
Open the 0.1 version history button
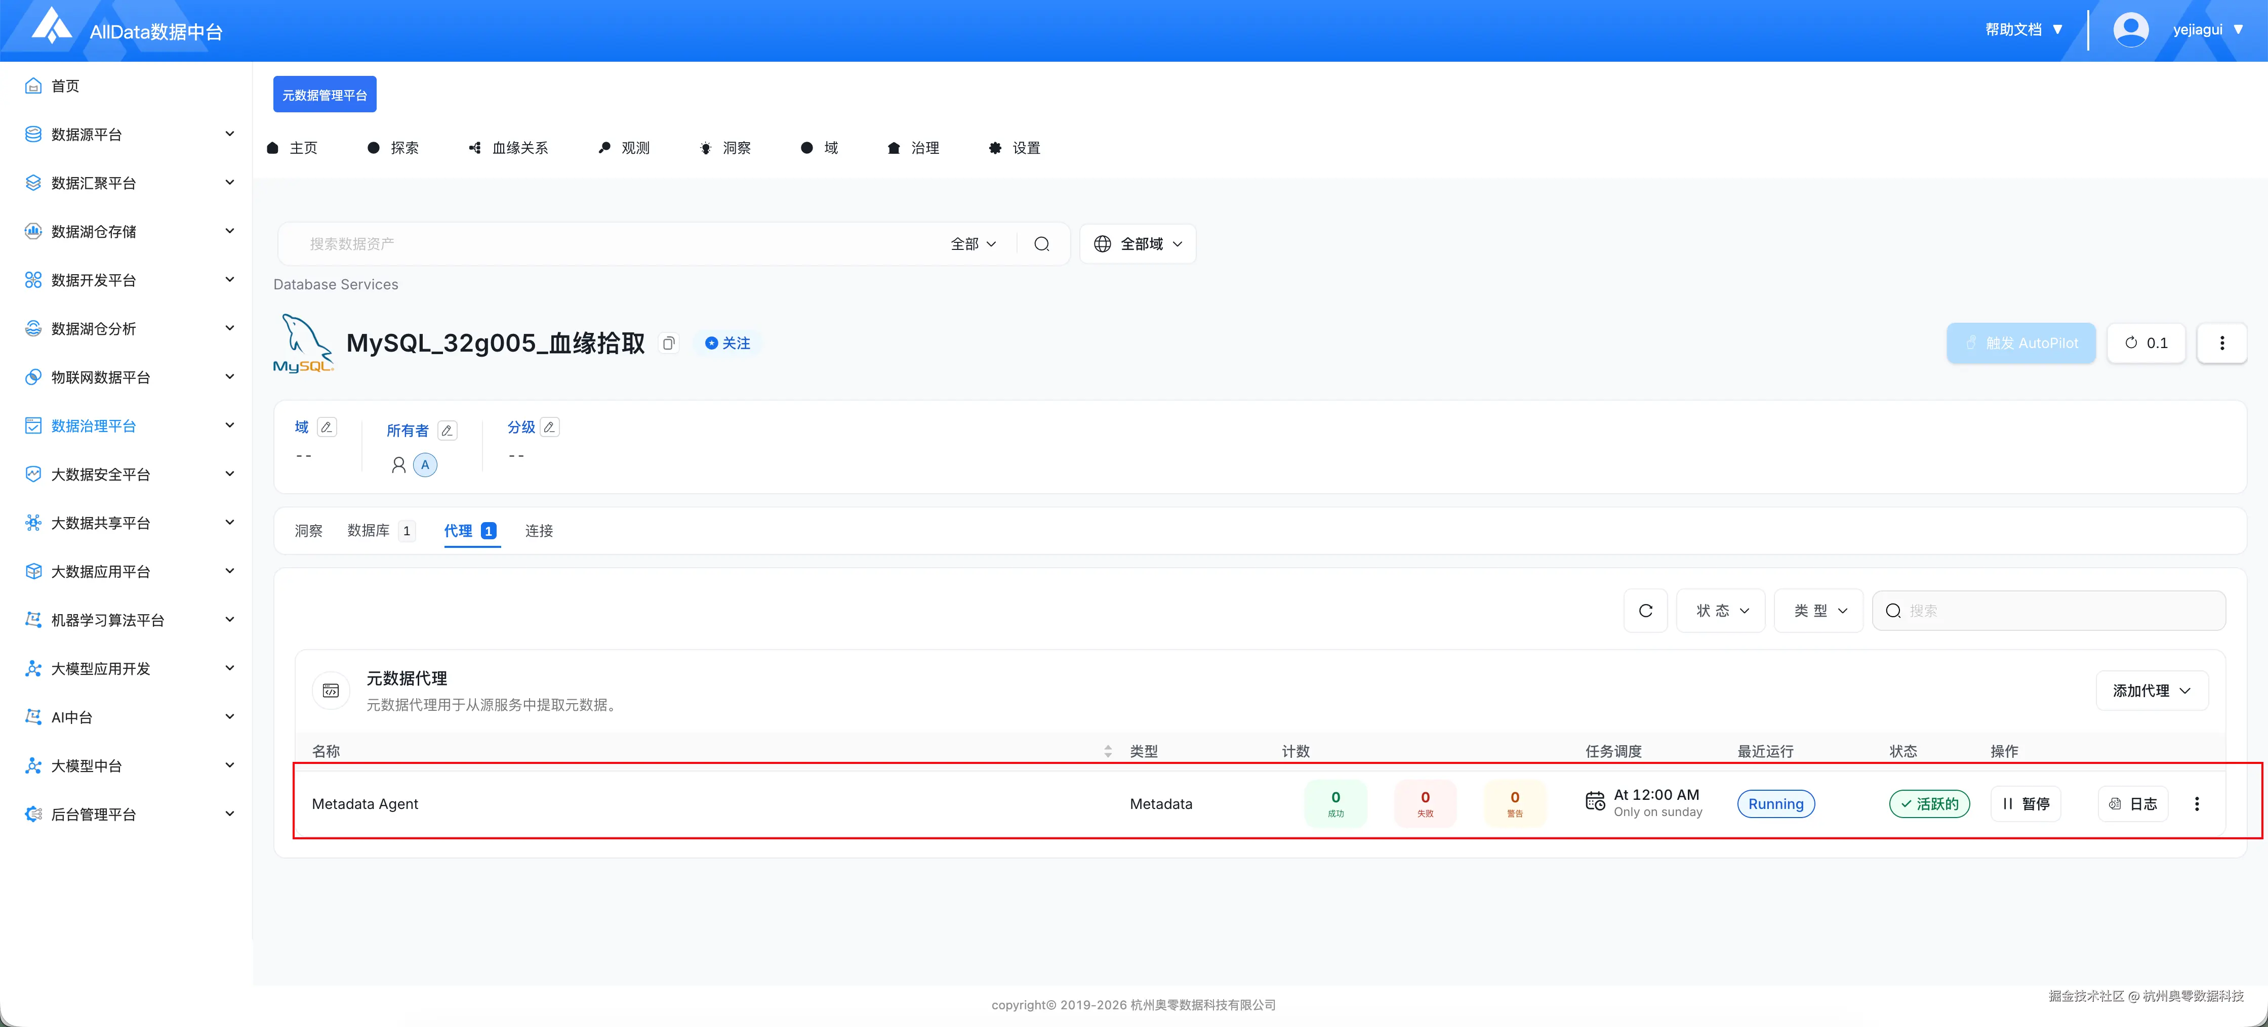coord(2145,343)
